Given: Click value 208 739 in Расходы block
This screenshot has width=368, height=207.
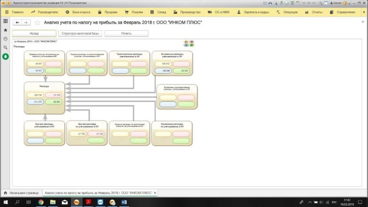Looking at the screenshot, I should pos(36,95).
